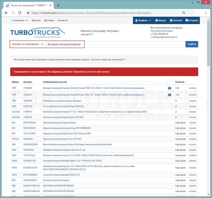
Task: Expand the О компании menu
Action: (x=20, y=20)
